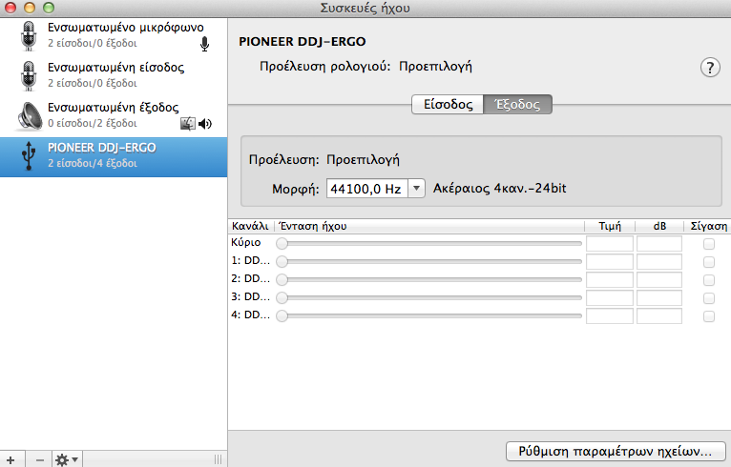Click the channel 3: DD... volume slider

coord(428,297)
